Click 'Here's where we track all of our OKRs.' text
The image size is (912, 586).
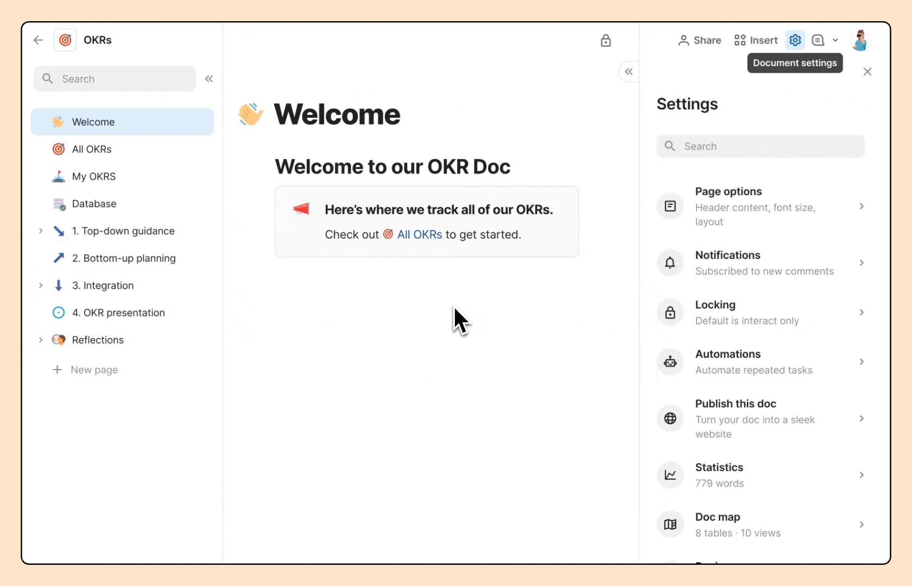click(439, 209)
